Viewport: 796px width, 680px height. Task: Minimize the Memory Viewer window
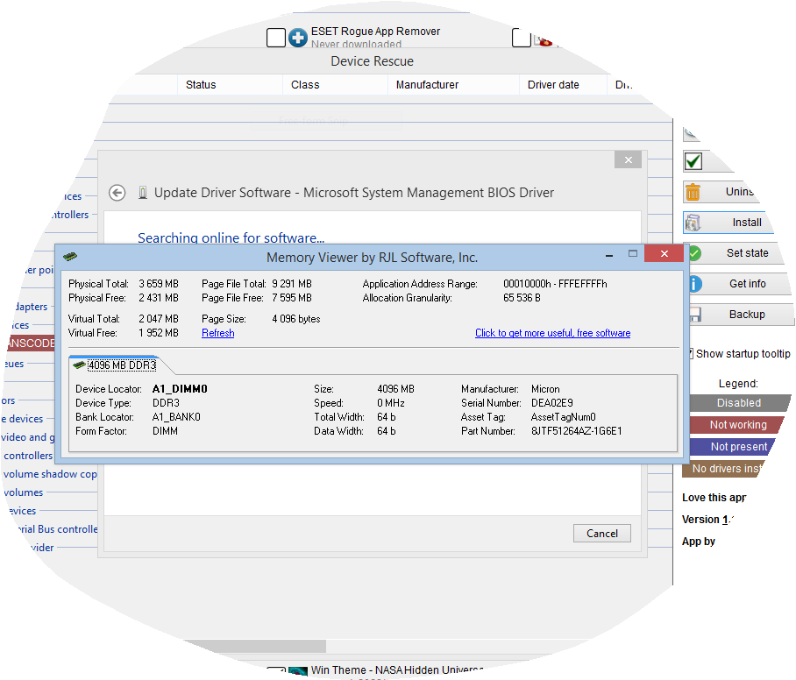(x=609, y=255)
